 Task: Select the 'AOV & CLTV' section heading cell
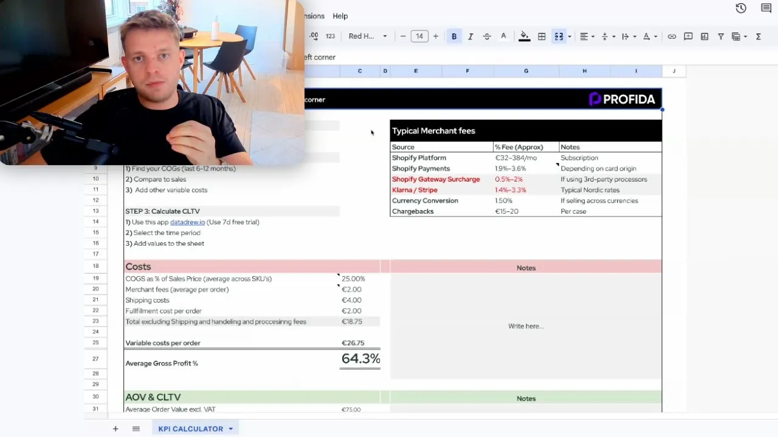pos(232,397)
